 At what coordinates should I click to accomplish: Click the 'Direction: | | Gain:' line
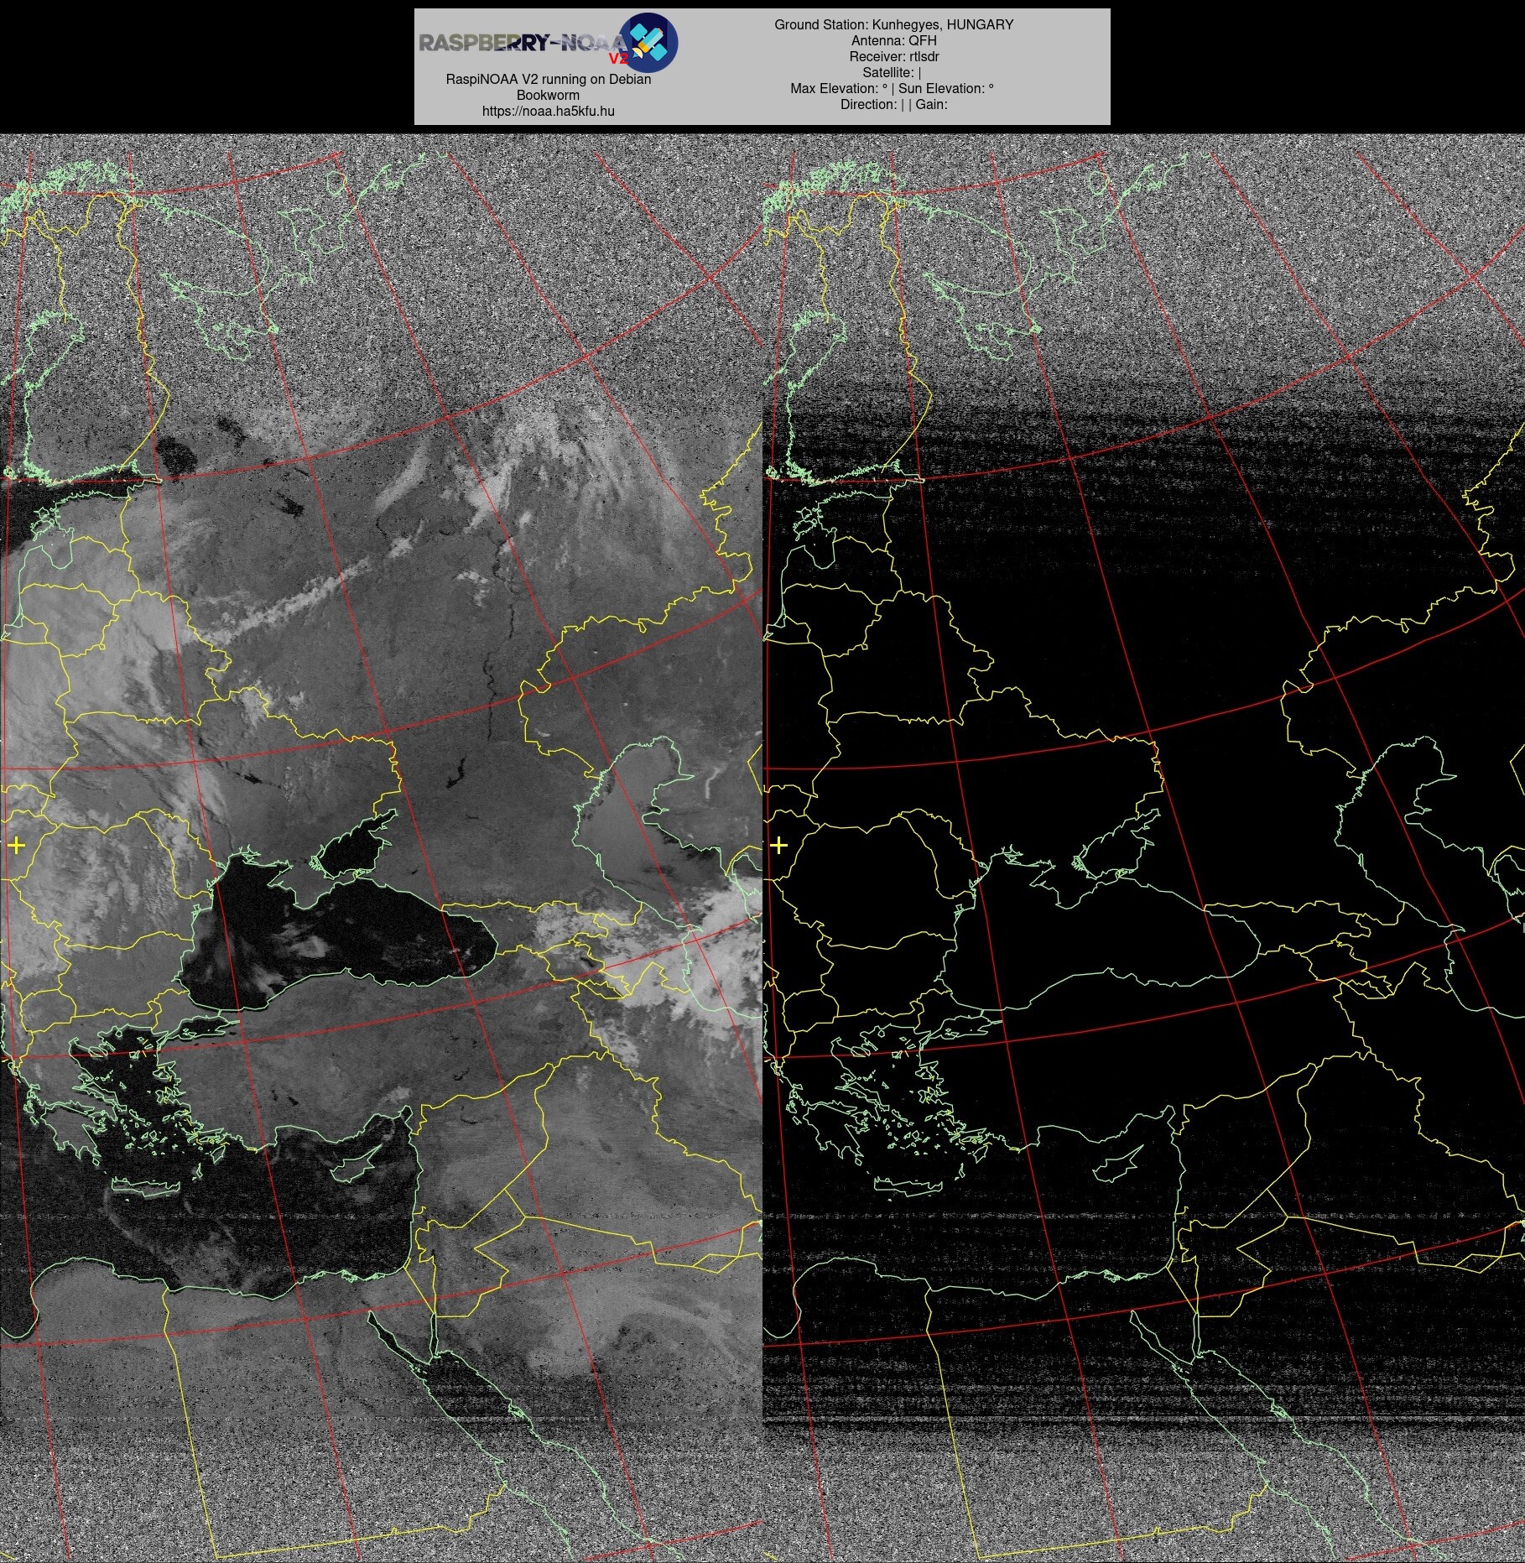coord(893,105)
